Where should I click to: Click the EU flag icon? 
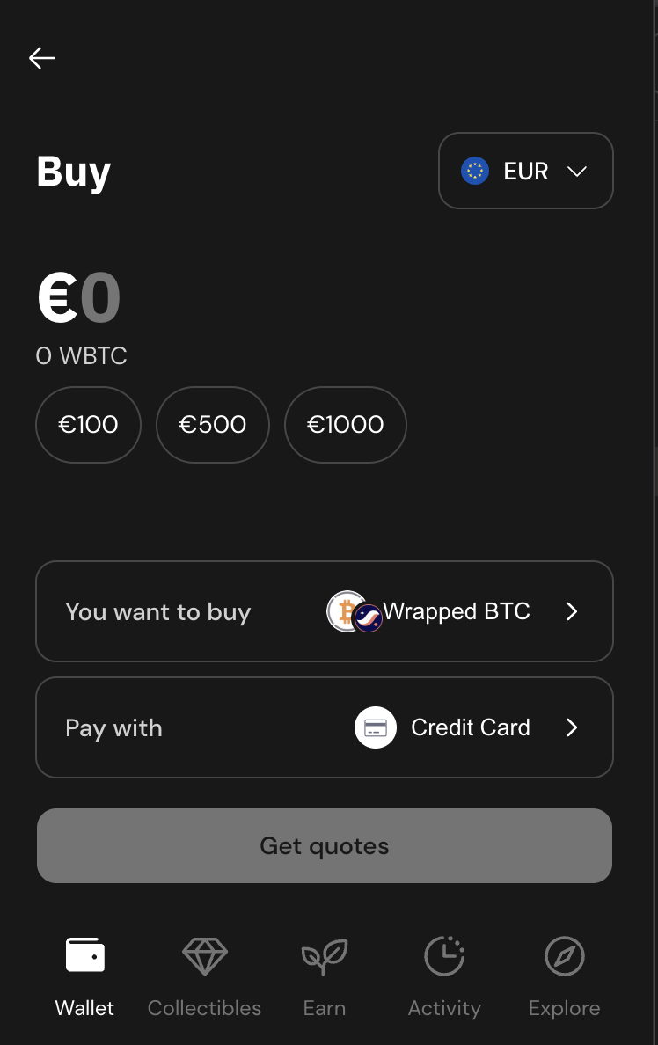point(475,171)
